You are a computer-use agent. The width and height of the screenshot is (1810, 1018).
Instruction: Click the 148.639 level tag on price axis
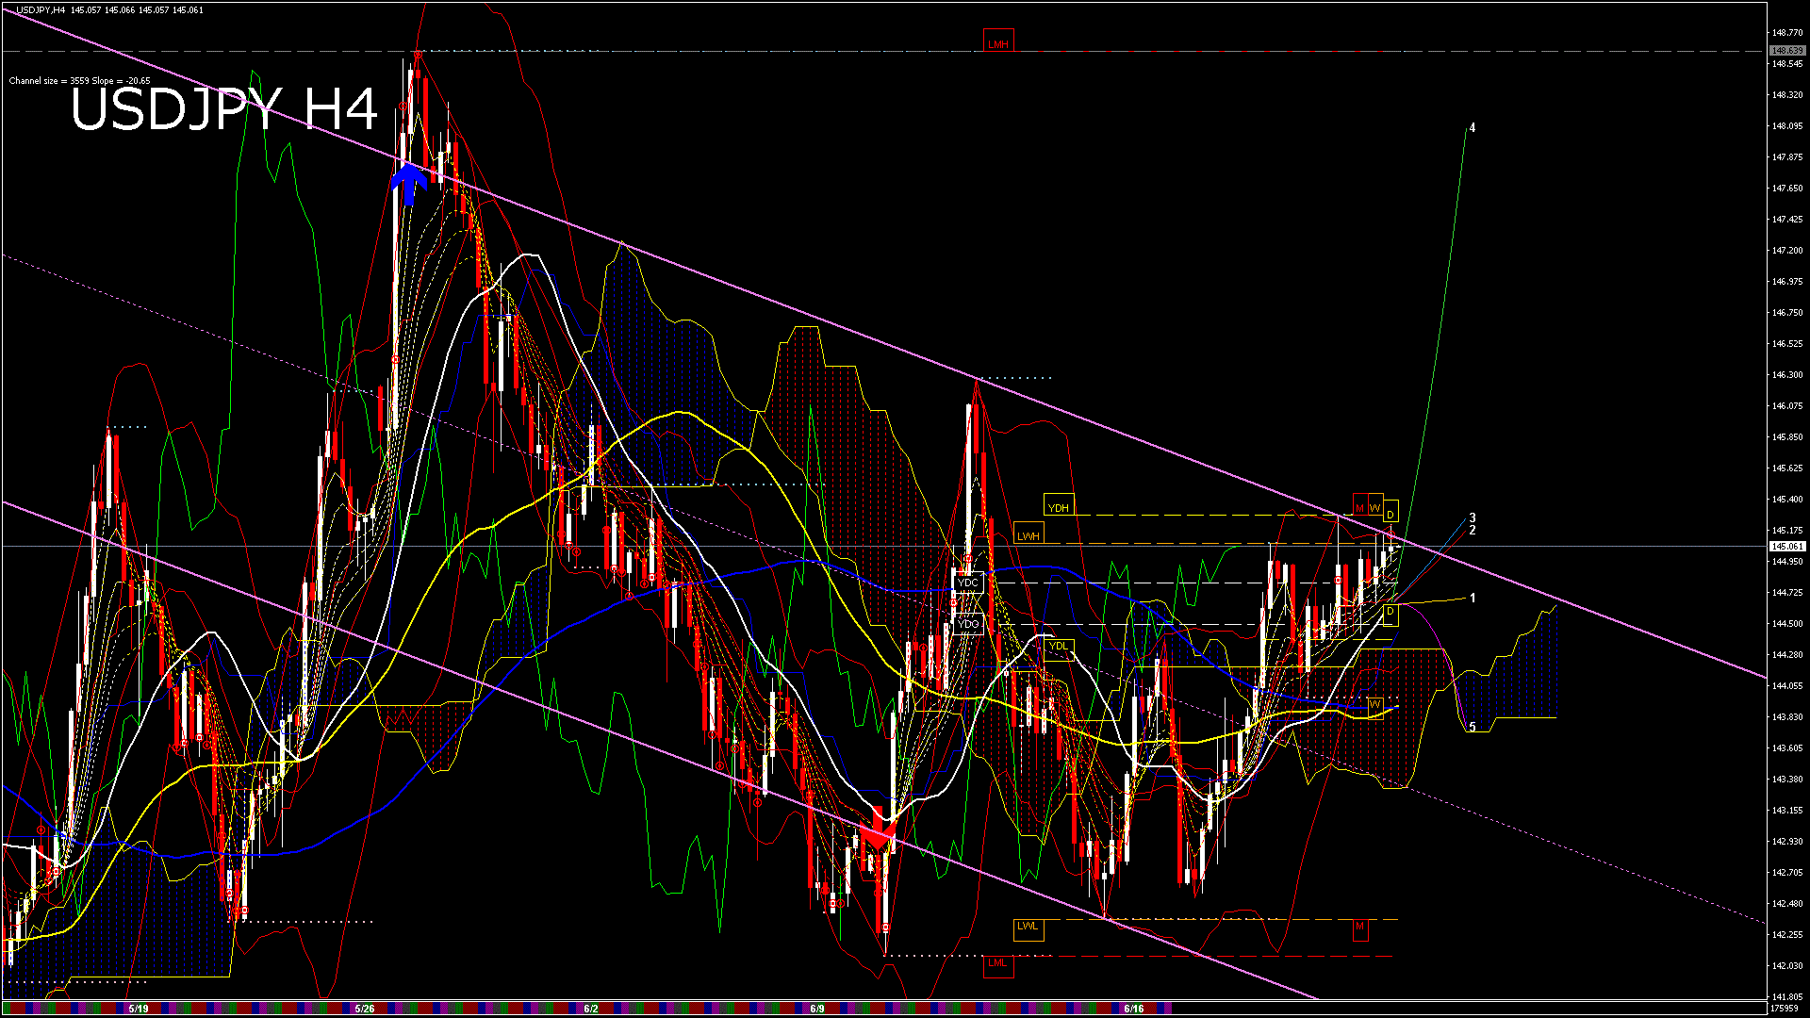tap(1786, 51)
